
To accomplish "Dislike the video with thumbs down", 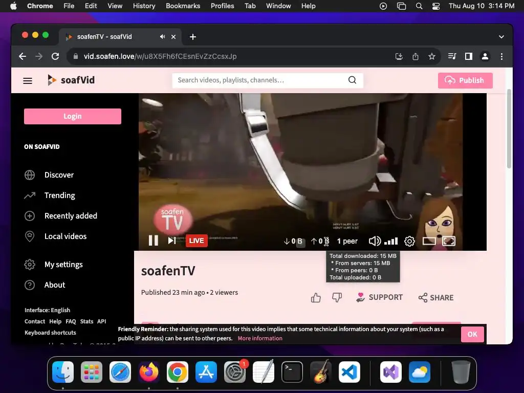I will pos(337,297).
